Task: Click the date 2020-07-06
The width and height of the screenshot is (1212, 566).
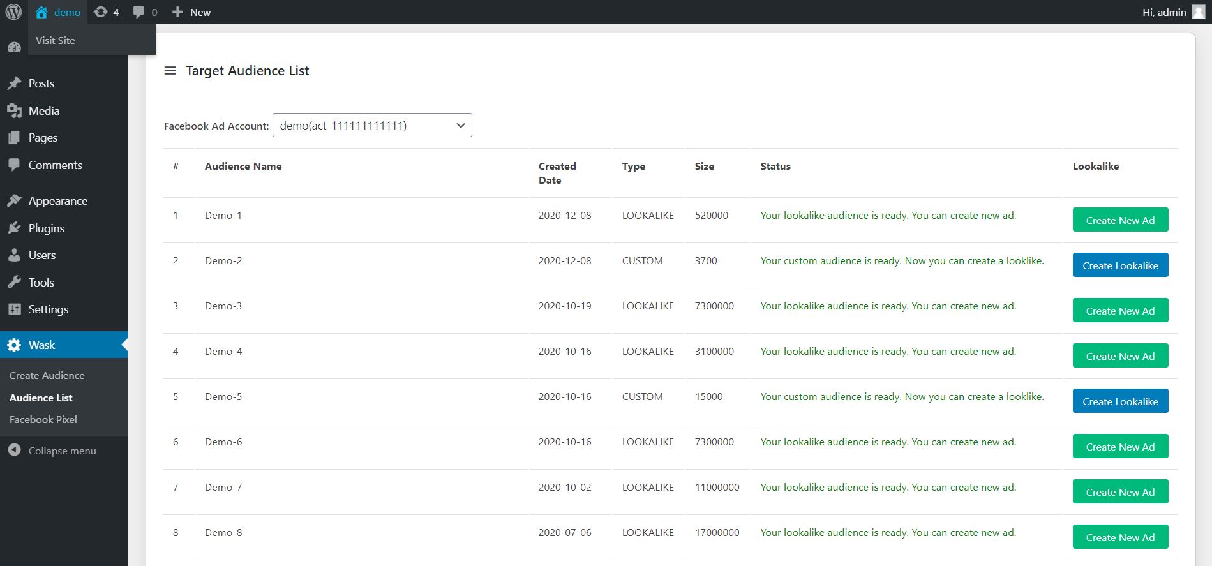Action: (x=565, y=533)
